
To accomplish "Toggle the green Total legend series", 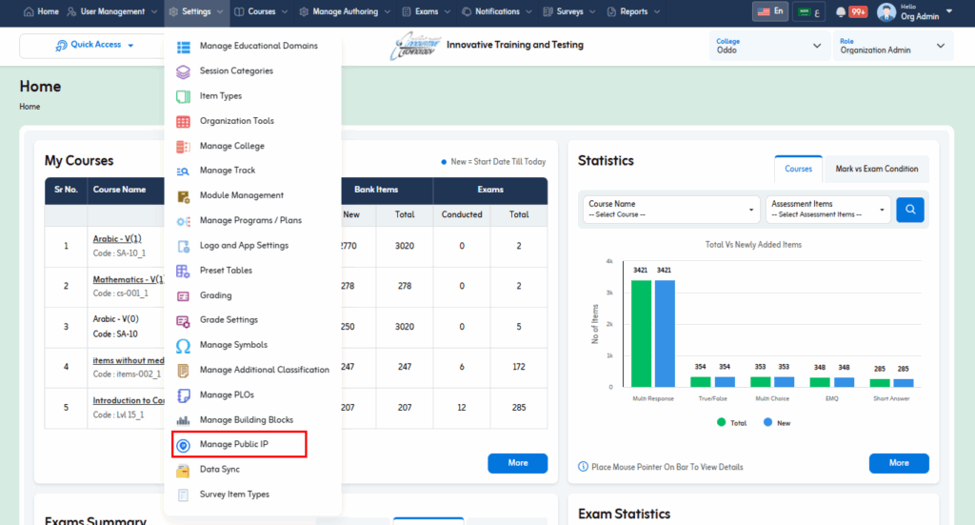I will coord(721,421).
